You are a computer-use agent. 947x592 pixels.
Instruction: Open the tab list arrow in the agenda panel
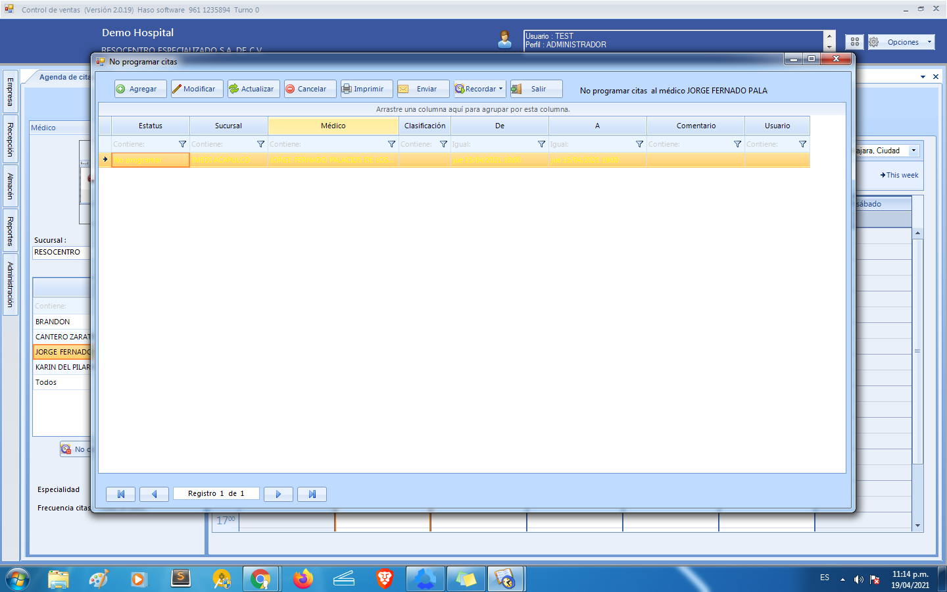pyautogui.click(x=923, y=77)
